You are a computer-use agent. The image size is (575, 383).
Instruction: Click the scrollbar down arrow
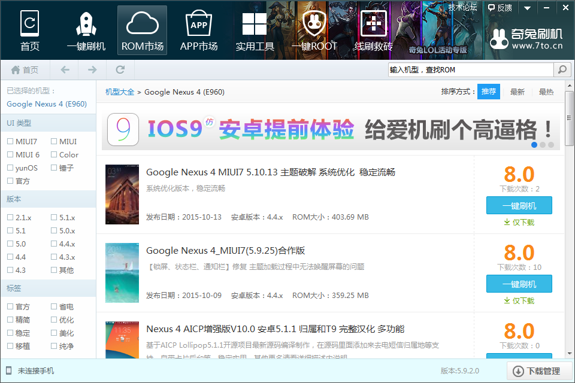pyautogui.click(x=569, y=354)
